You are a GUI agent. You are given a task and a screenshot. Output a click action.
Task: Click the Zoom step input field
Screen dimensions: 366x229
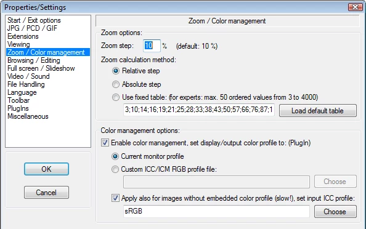click(152, 46)
